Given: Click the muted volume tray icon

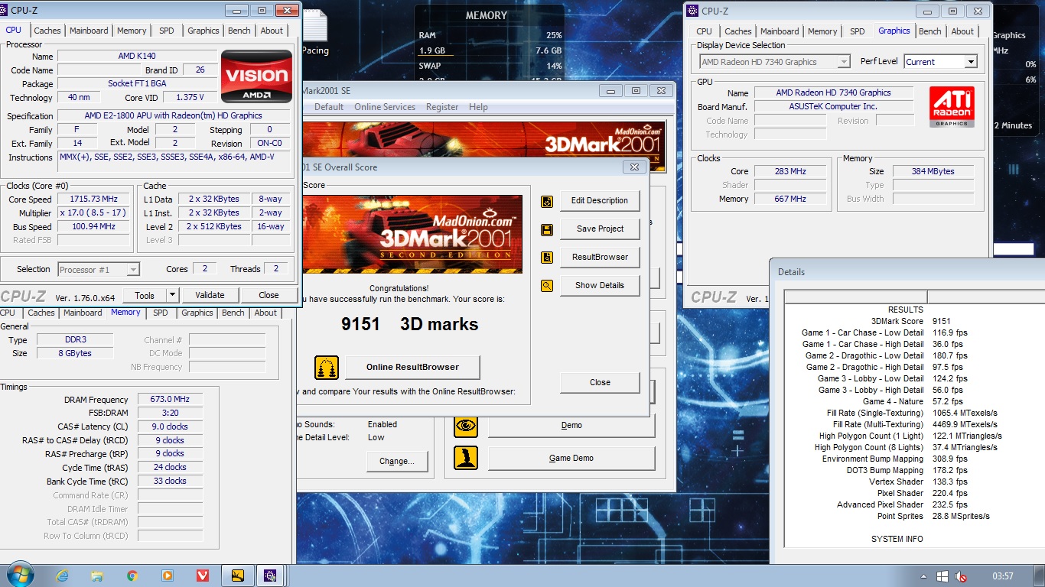Looking at the screenshot, I should [x=961, y=576].
